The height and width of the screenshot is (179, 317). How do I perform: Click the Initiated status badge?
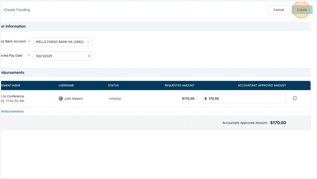[115, 98]
